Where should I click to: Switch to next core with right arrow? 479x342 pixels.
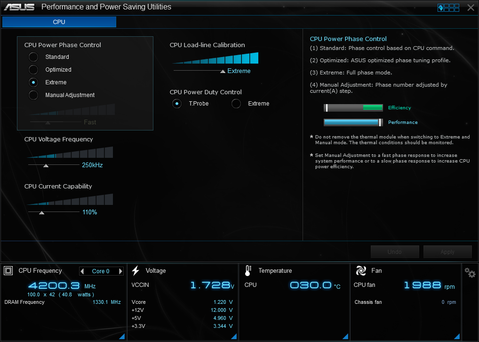coord(120,271)
